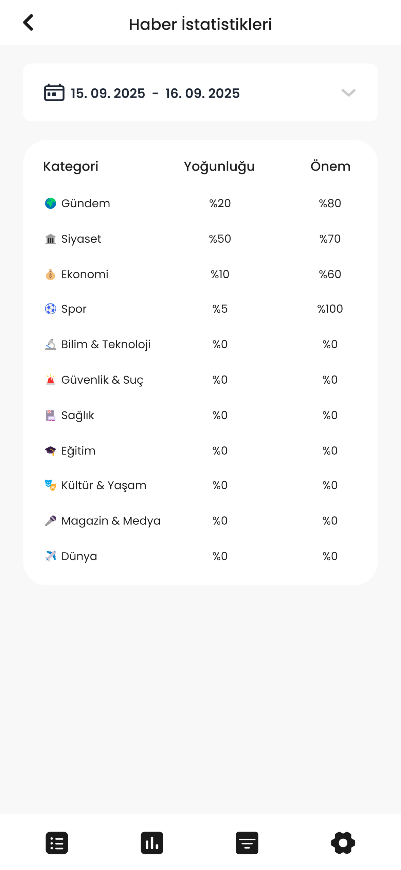This screenshot has width=401, height=870.
Task: Open the filter lines tab icon
Action: click(247, 842)
